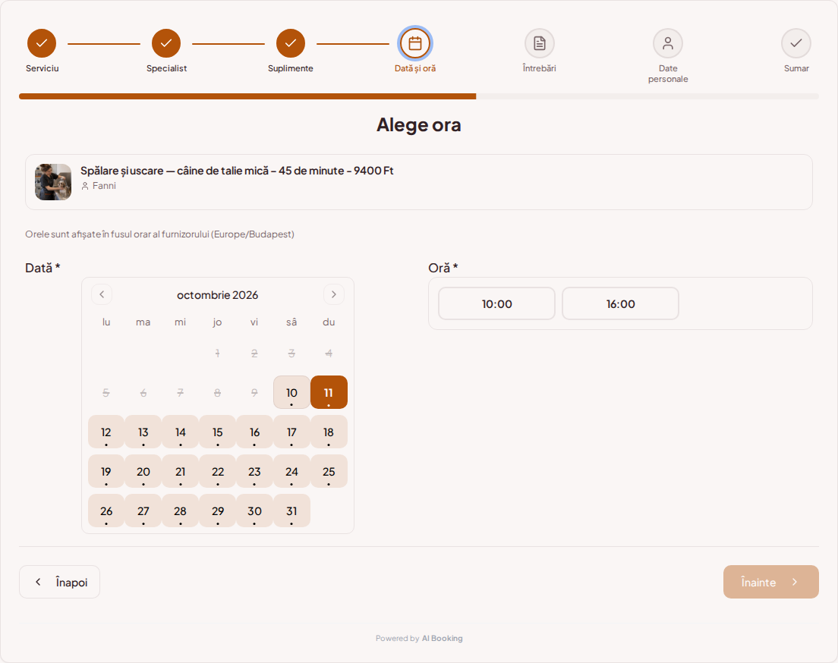Click the Întrebări document step icon

pyautogui.click(x=540, y=43)
